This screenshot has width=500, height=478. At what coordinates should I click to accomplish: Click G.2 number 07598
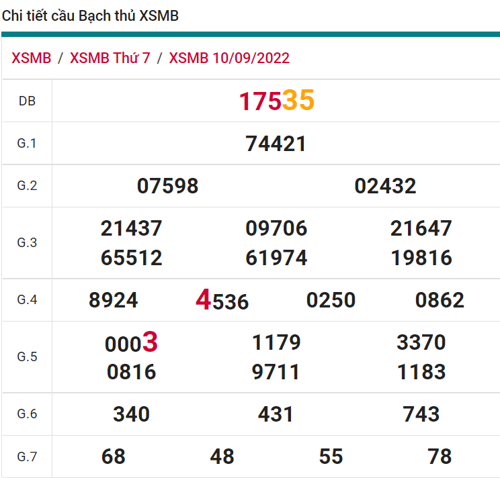coord(167,186)
